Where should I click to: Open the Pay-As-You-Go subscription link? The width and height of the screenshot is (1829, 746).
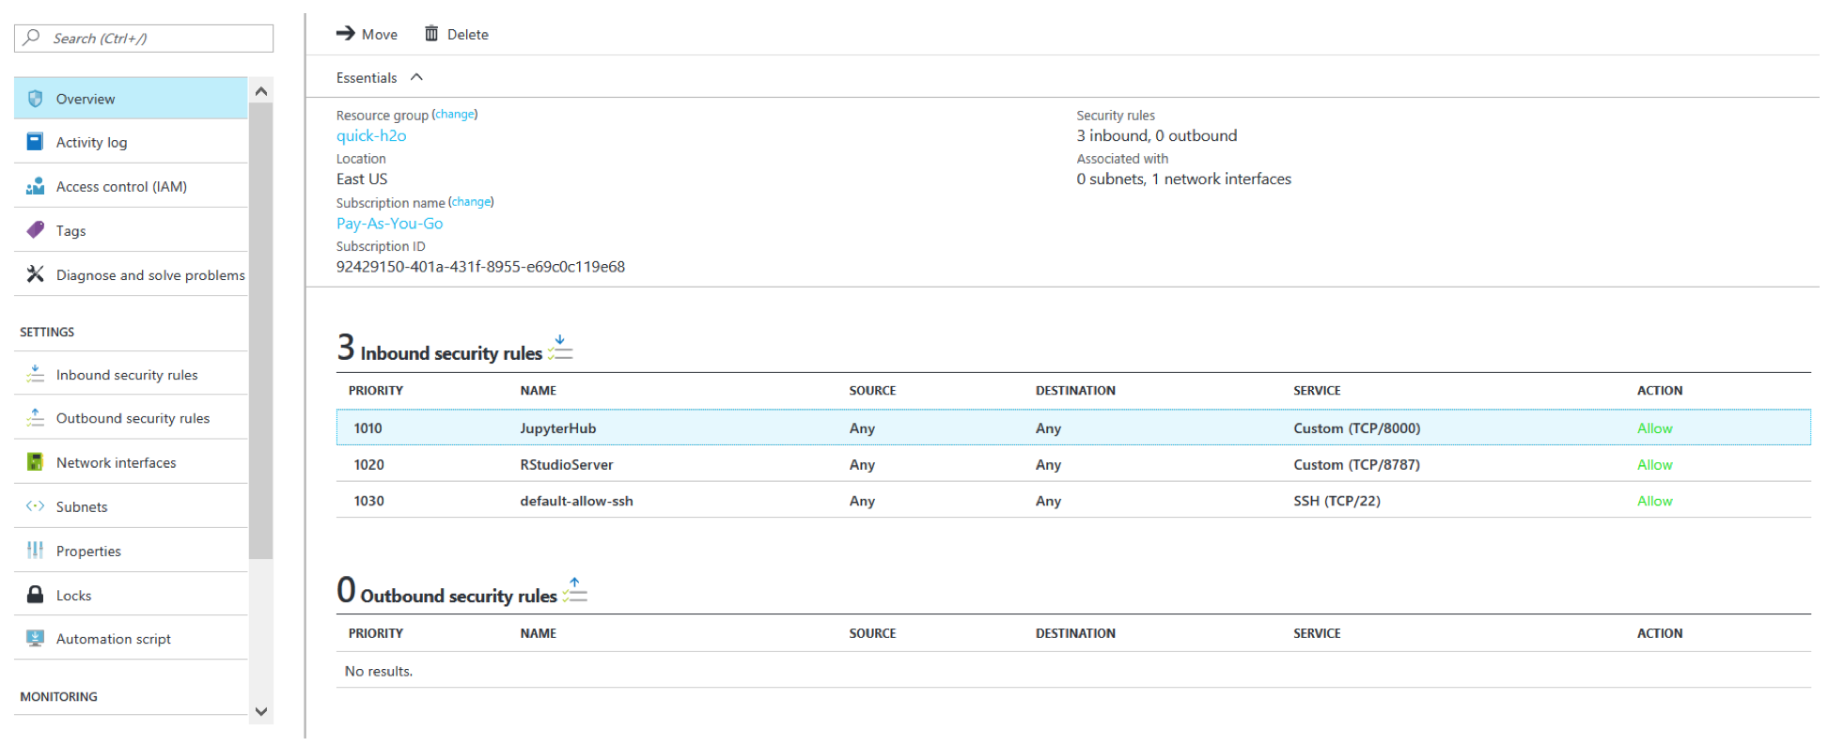[389, 224]
